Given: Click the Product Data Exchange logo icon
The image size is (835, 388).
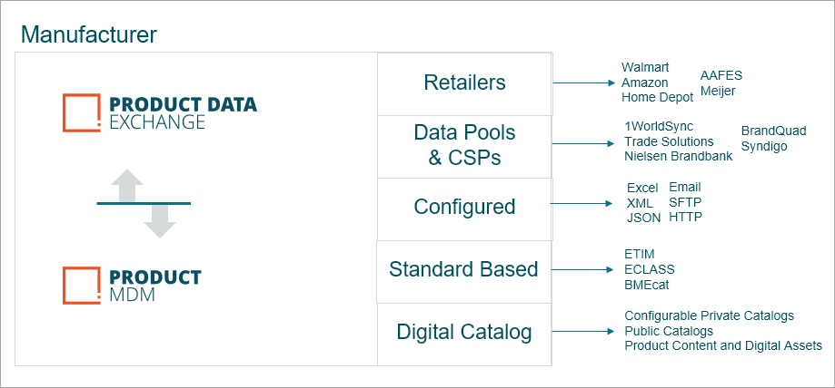Looking at the screenshot, I should tap(82, 112).
